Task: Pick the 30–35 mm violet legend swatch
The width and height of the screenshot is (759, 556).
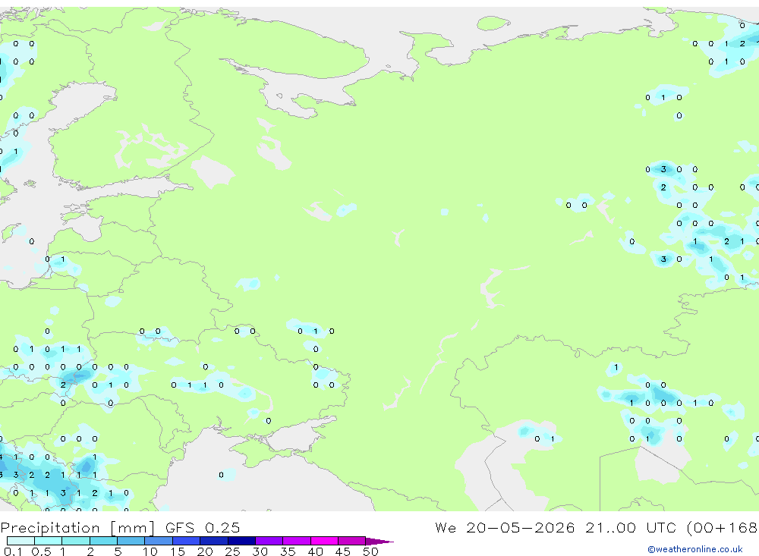Action: pyautogui.click(x=269, y=541)
